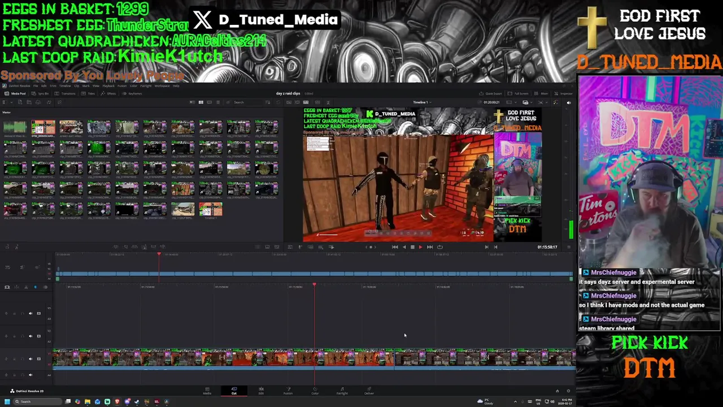Click the lower timeline red playhead marker

pyautogui.click(x=314, y=285)
